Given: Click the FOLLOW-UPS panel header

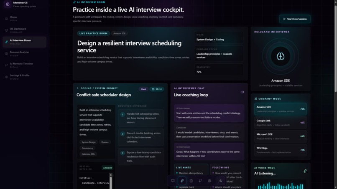Looking at the screenshot, I should point(221,168).
